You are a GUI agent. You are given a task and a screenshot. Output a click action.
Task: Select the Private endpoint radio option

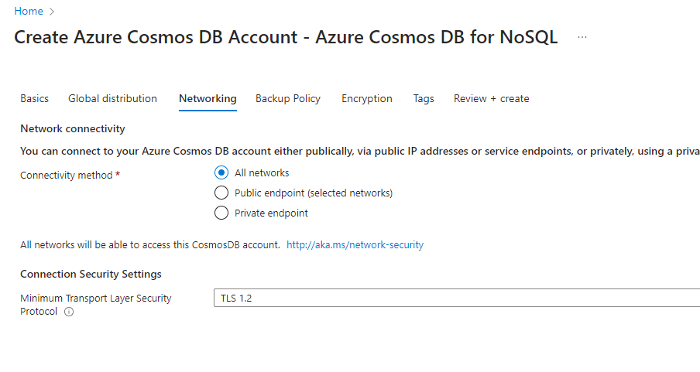[221, 213]
